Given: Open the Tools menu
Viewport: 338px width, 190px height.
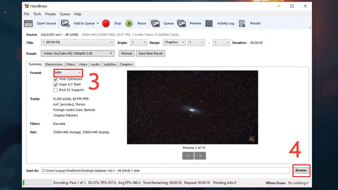Looking at the screenshot, I should [x=37, y=14].
